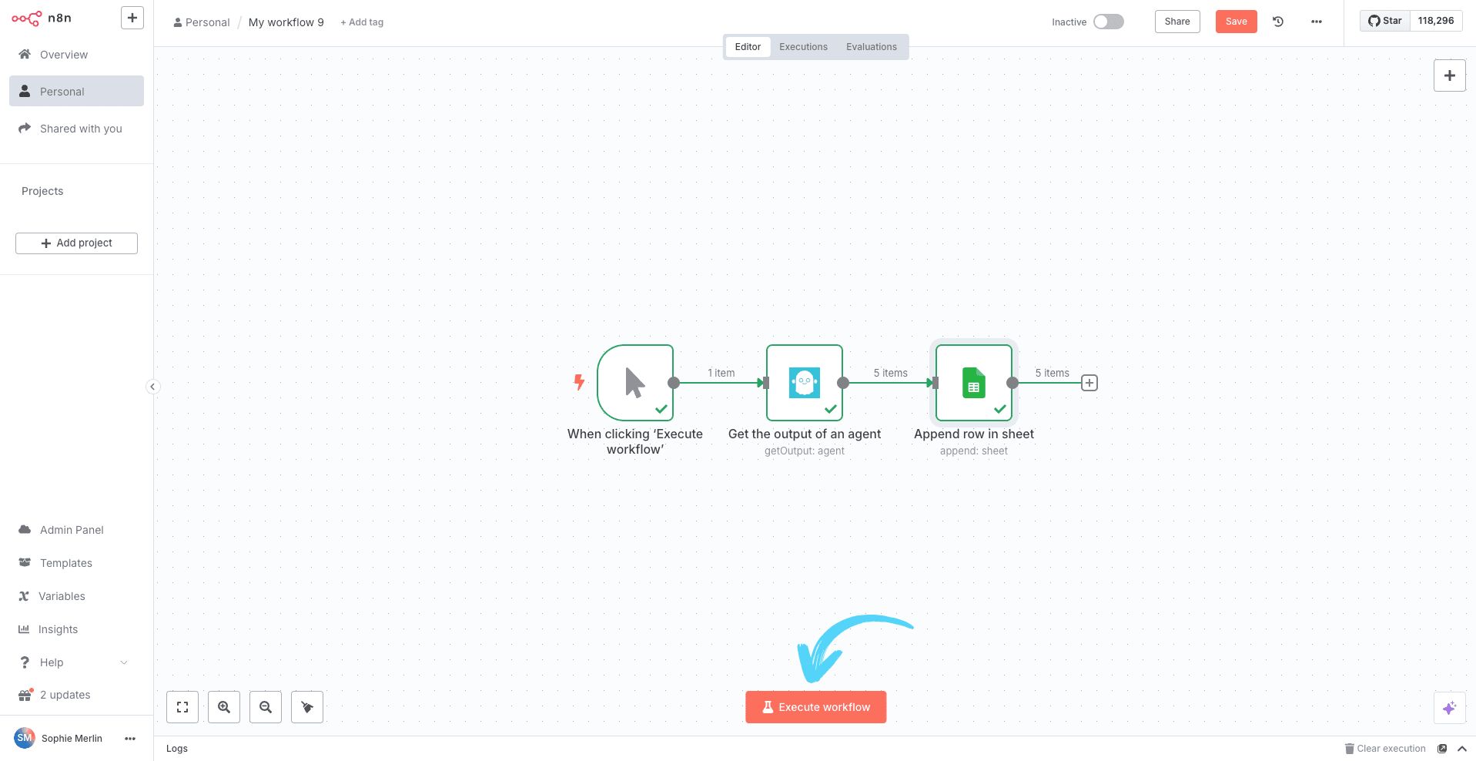Click the Share button
This screenshot has height=761, width=1476.
click(x=1177, y=22)
